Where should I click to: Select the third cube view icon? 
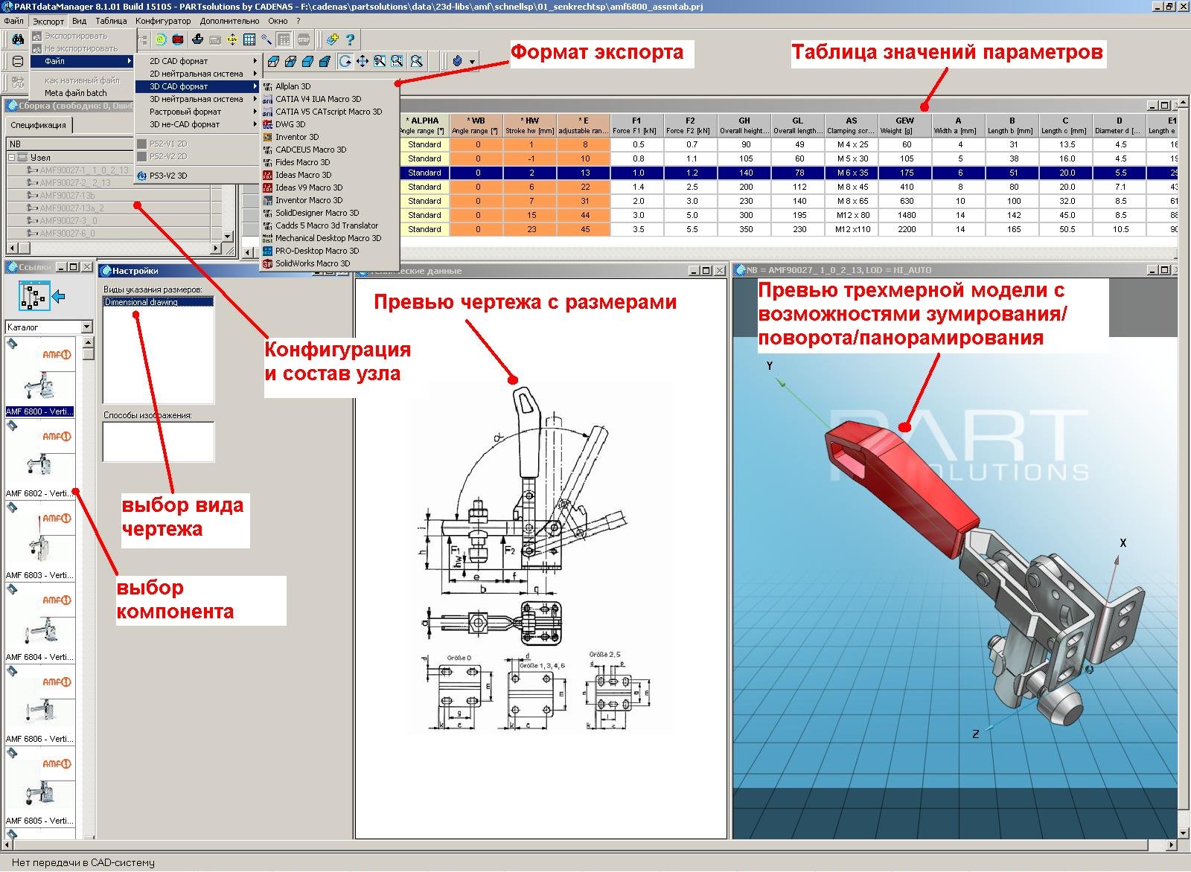pos(307,61)
